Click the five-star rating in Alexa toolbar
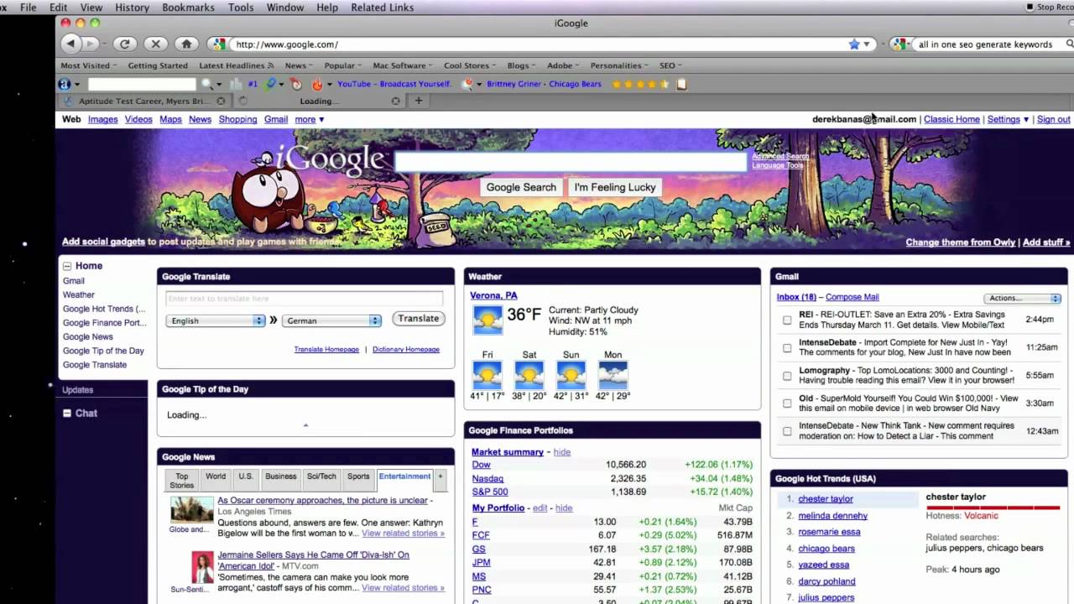The image size is (1074, 604). click(640, 84)
